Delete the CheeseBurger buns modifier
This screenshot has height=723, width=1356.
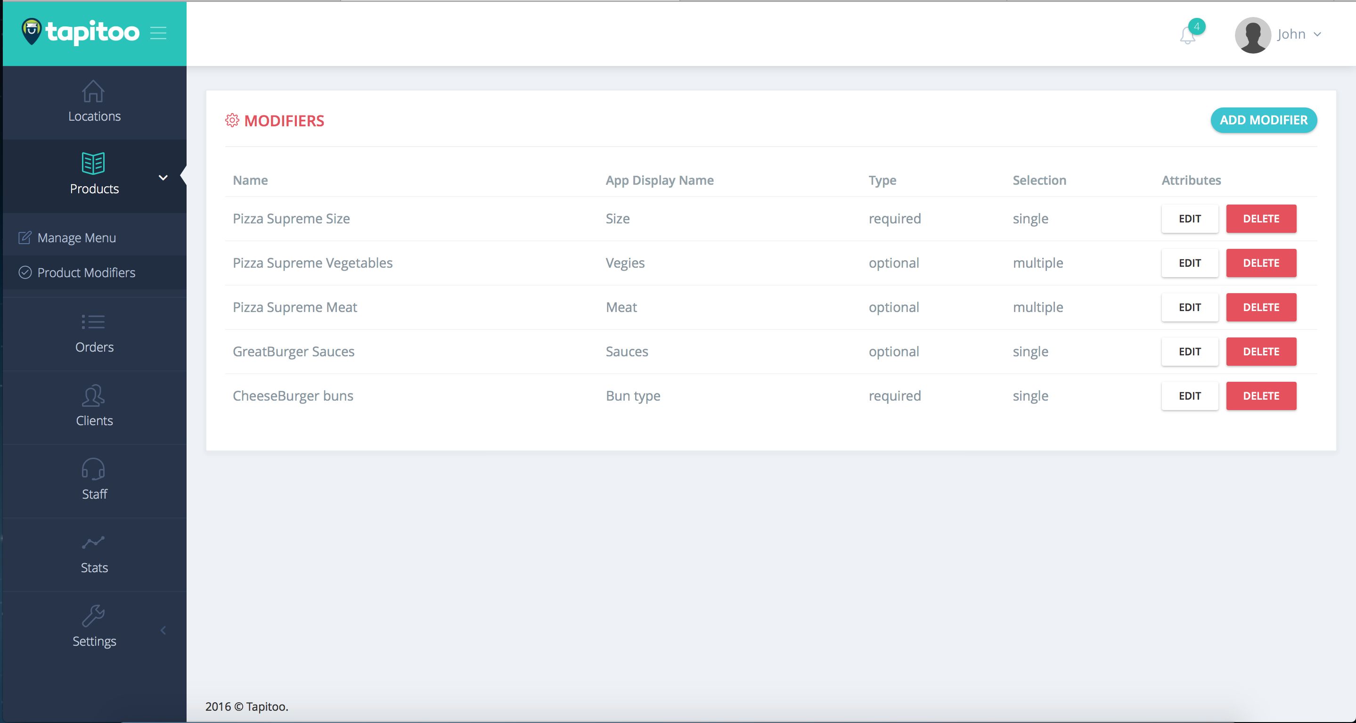coord(1261,396)
